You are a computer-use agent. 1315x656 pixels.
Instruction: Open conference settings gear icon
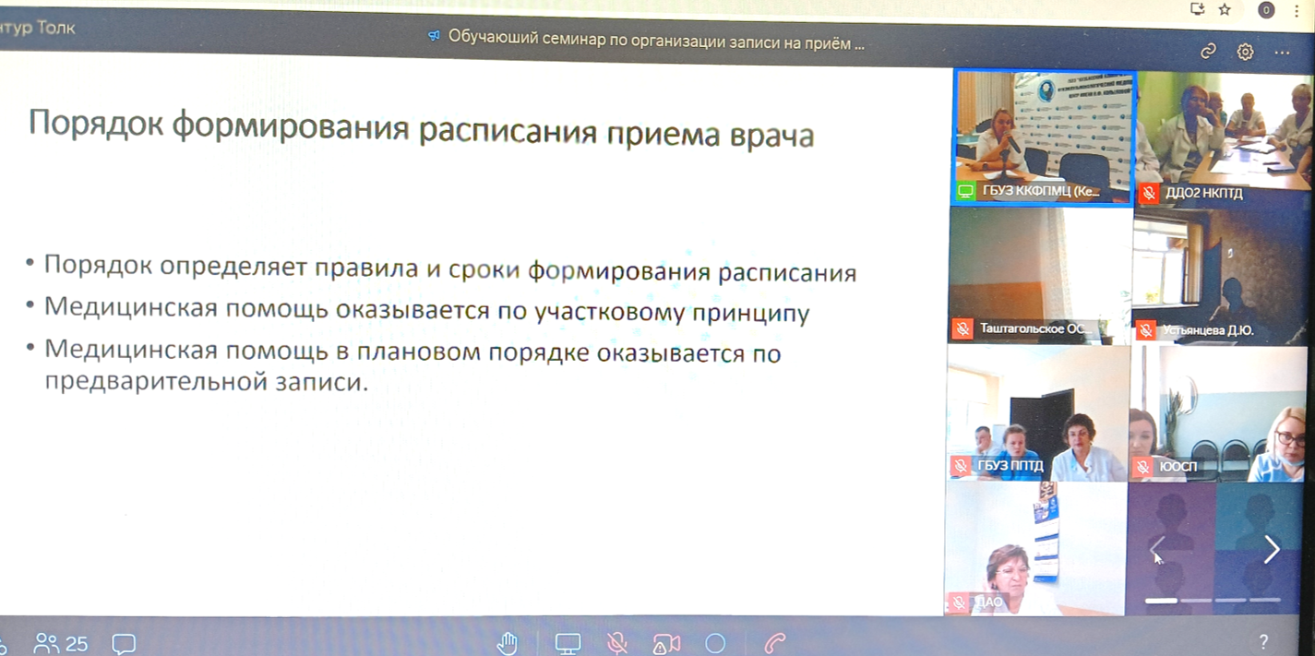click(1245, 52)
